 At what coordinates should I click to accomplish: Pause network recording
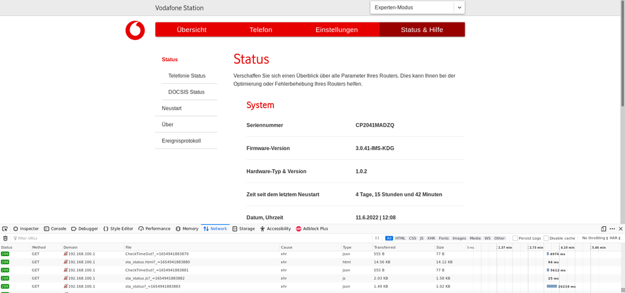(377, 238)
